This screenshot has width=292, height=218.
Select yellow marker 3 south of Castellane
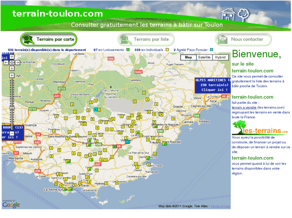click(x=144, y=92)
